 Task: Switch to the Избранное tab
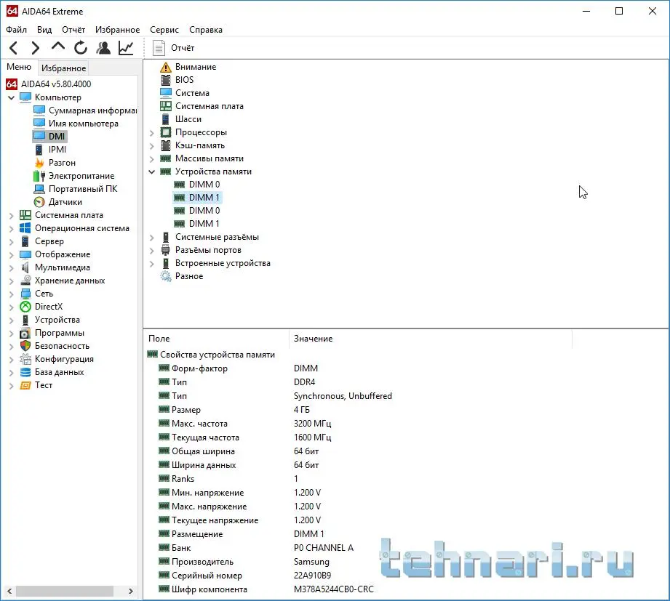click(x=63, y=68)
